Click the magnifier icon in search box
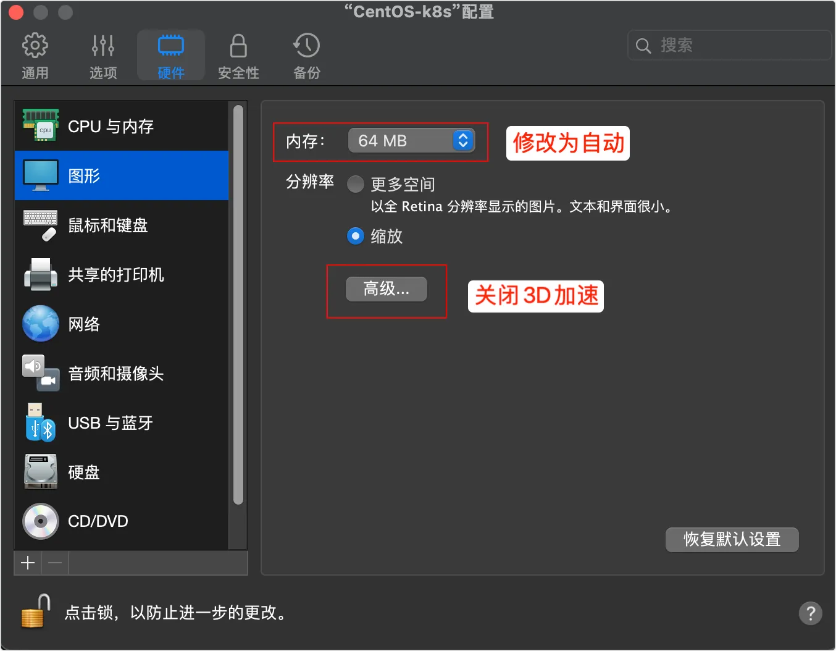Image resolution: width=836 pixels, height=651 pixels. 643,46
